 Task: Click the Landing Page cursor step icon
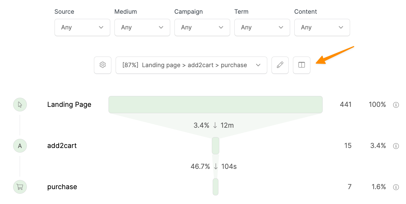coord(20,105)
